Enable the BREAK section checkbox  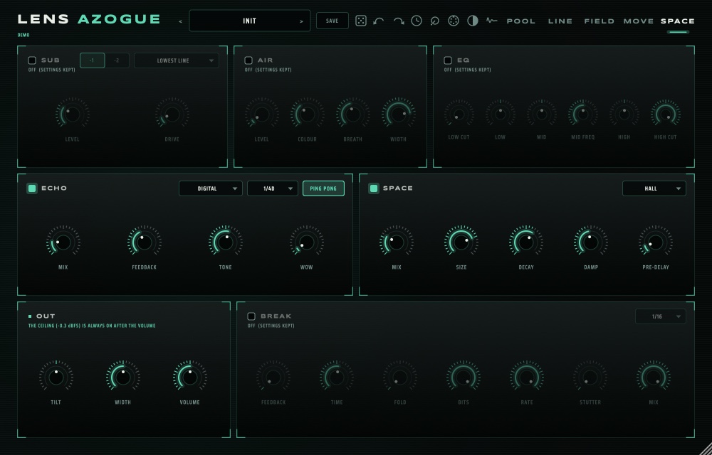(x=251, y=316)
